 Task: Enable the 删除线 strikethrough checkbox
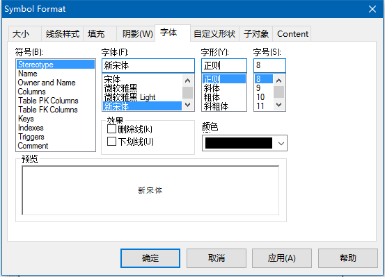pyautogui.click(x=111, y=128)
